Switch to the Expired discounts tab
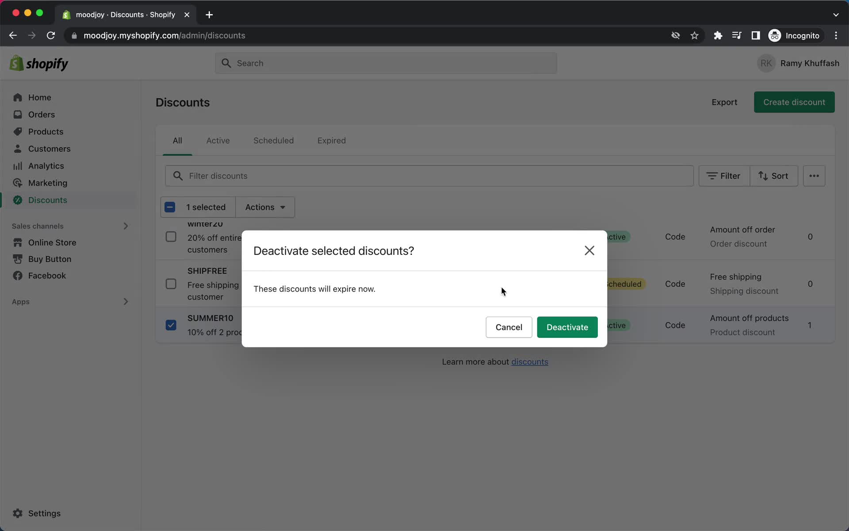This screenshot has height=531, width=849. pos(331,140)
